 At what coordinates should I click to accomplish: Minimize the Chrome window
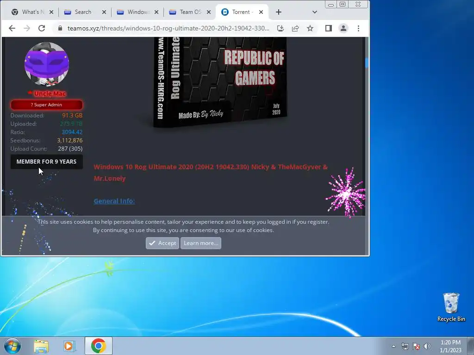[331, 5]
